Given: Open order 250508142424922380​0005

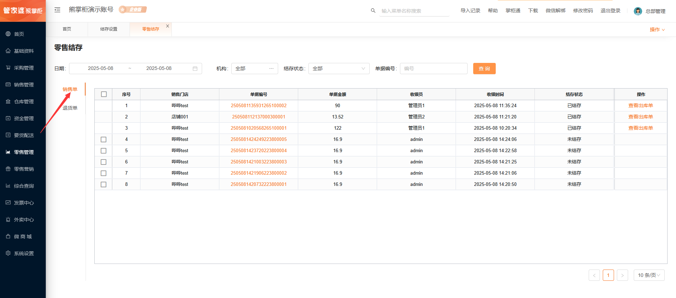Looking at the screenshot, I should tap(259, 139).
